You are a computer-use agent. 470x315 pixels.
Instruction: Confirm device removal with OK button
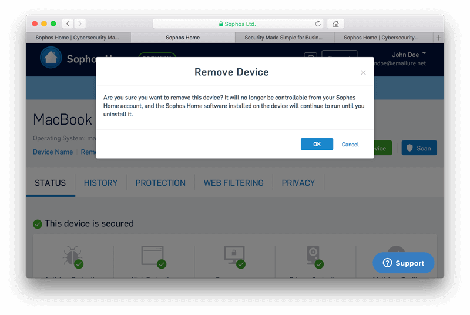pyautogui.click(x=317, y=144)
